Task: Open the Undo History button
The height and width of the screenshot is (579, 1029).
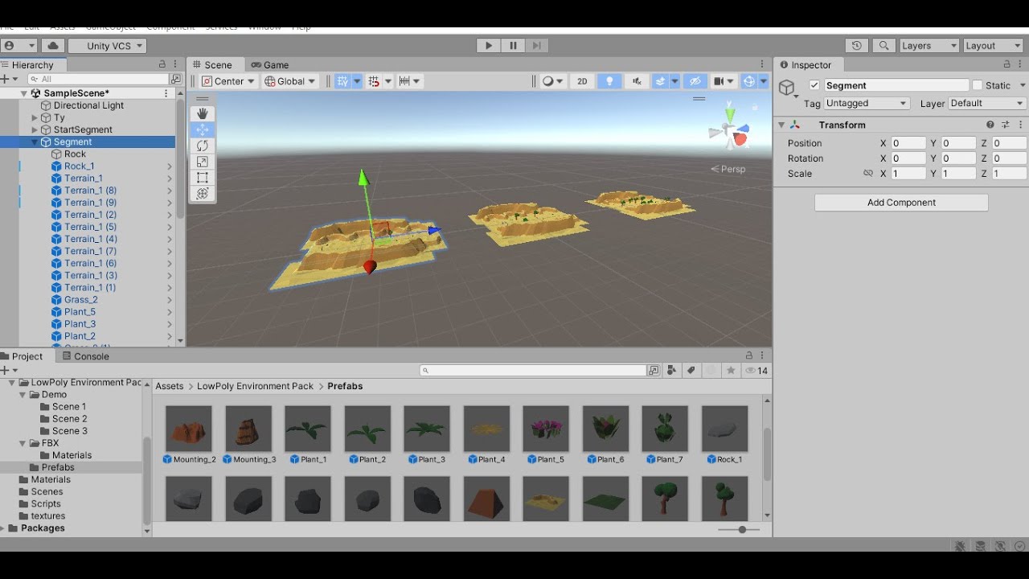Action: [x=857, y=46]
